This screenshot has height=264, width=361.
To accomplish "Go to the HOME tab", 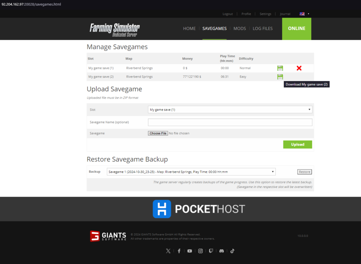I will click(189, 29).
